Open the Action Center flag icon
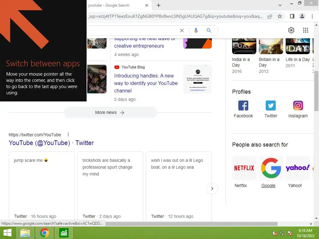Viewport: 319px width, 239px height. point(290,233)
